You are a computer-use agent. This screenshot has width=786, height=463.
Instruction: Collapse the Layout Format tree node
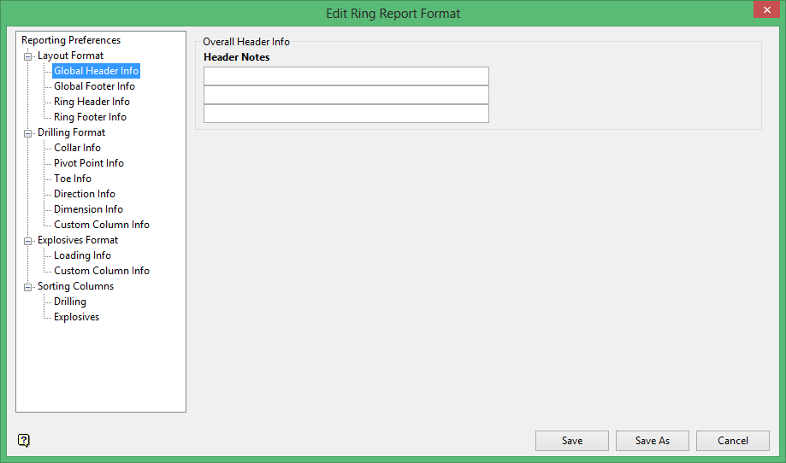(x=28, y=56)
